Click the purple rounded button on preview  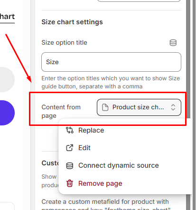[7, 113]
